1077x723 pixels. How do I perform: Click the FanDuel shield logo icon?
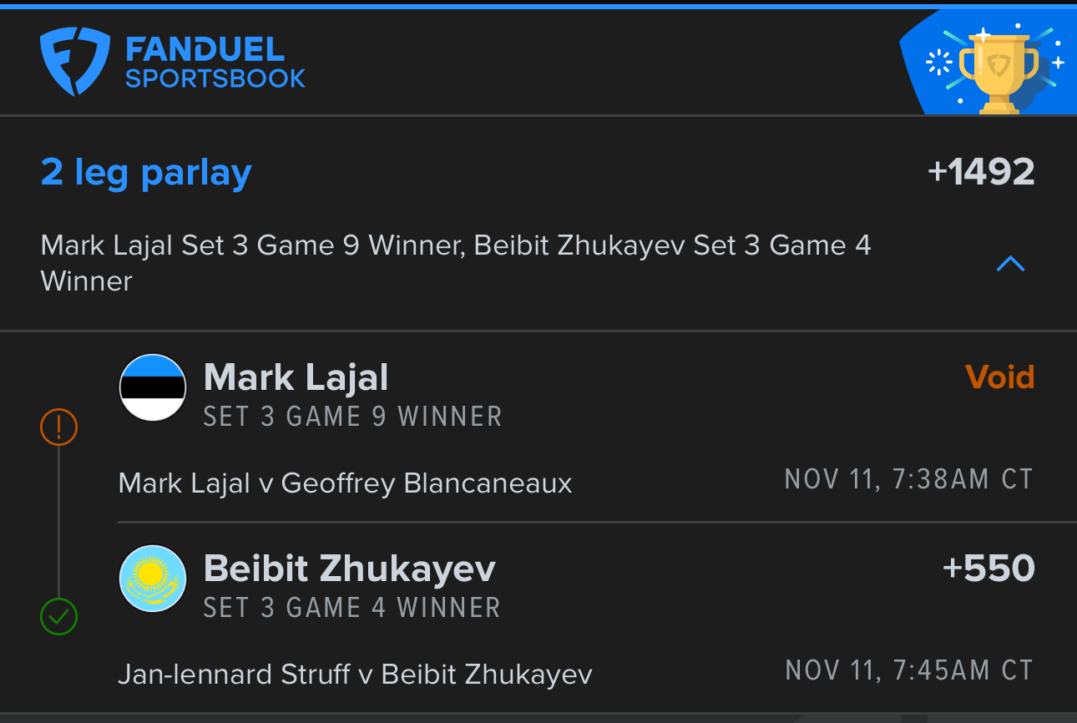(74, 61)
